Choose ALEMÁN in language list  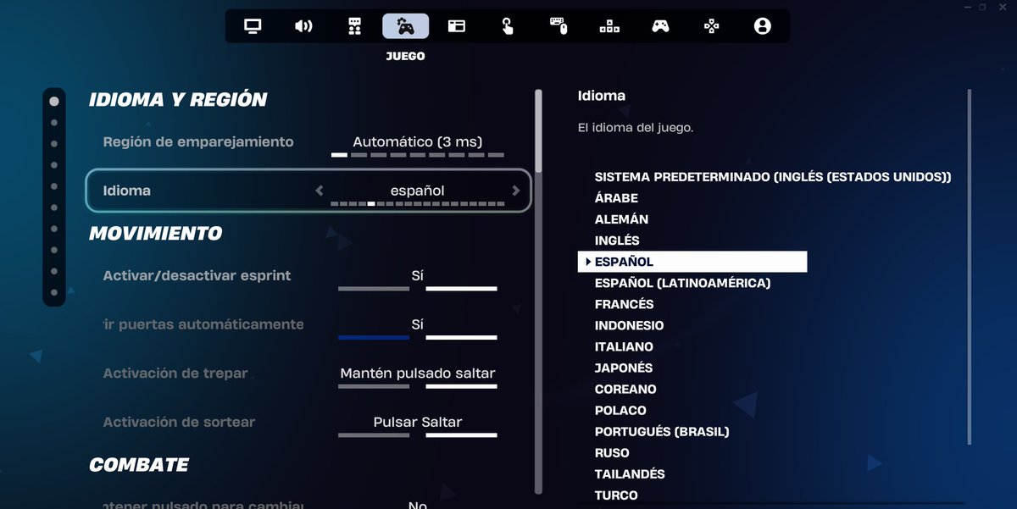click(621, 219)
